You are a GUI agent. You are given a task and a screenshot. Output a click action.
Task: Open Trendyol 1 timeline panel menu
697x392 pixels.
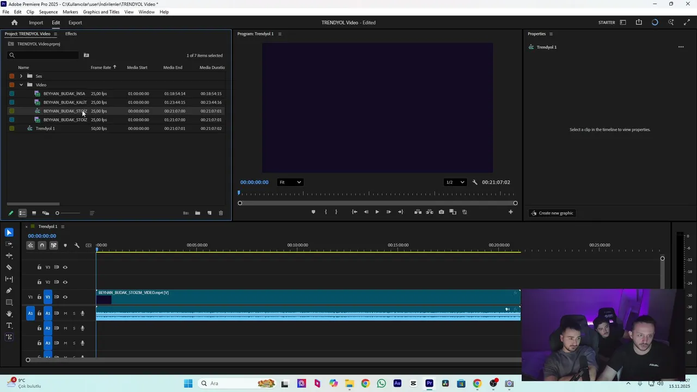[63, 226]
